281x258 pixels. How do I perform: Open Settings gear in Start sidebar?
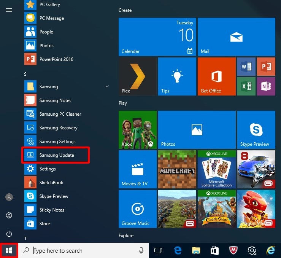[x=9, y=215]
